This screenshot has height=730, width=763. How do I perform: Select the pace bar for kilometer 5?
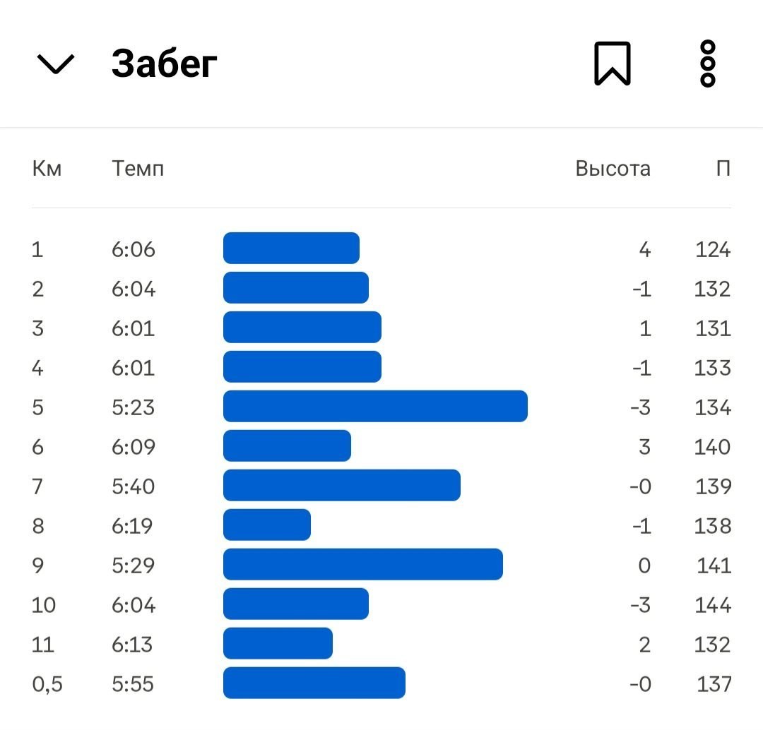pyautogui.click(x=375, y=406)
